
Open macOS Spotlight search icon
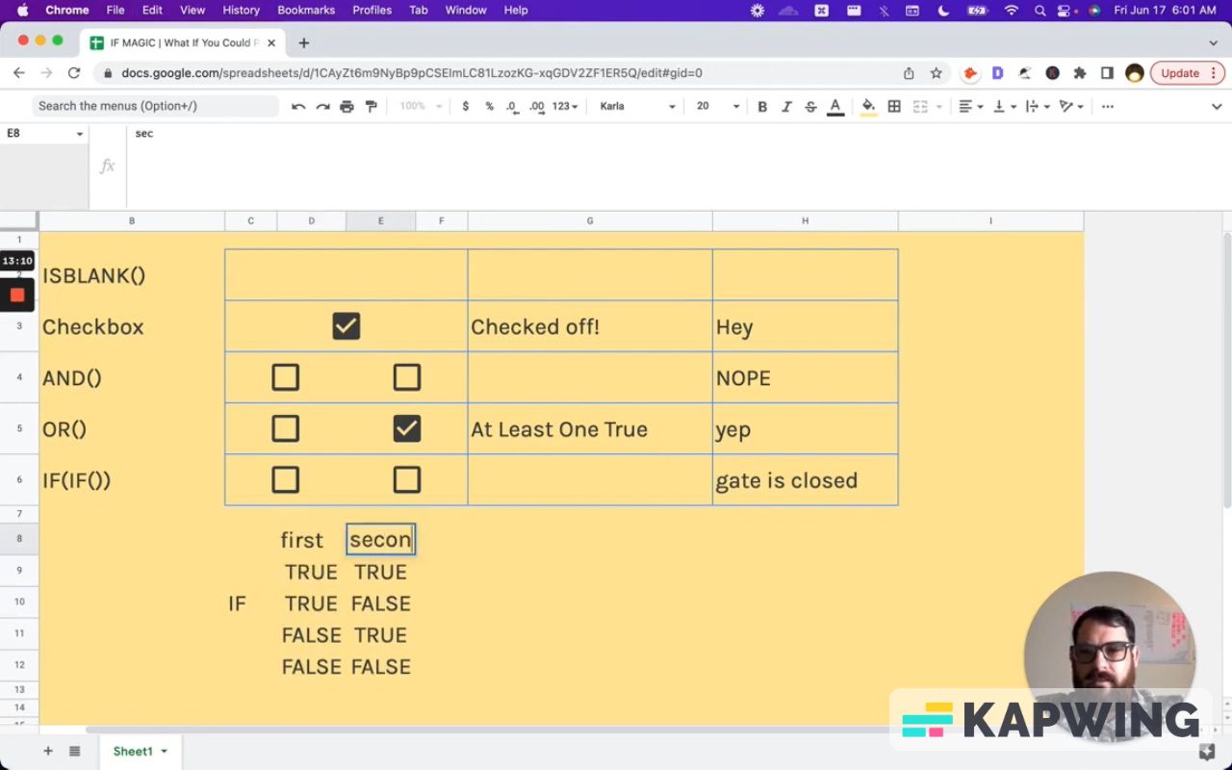[x=1039, y=11]
